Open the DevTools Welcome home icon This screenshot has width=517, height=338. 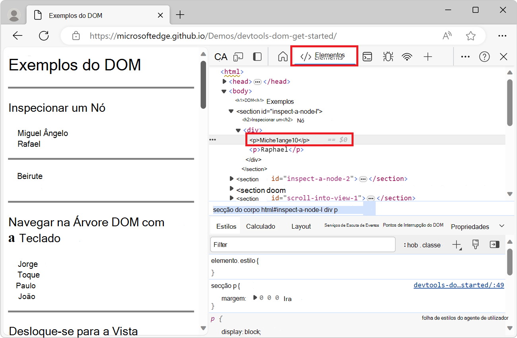[x=283, y=57]
